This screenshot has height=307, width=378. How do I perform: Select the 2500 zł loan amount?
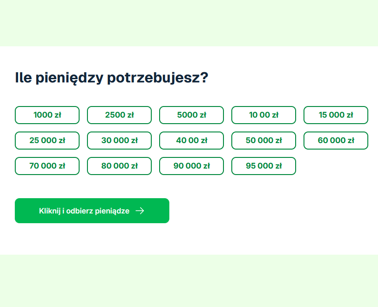[x=119, y=115]
